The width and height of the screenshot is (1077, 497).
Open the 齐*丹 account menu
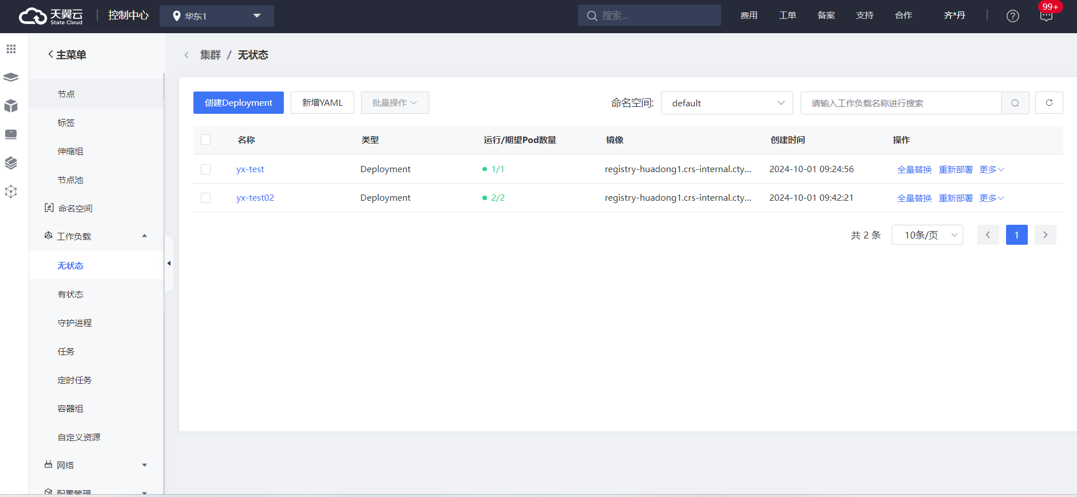click(x=955, y=16)
